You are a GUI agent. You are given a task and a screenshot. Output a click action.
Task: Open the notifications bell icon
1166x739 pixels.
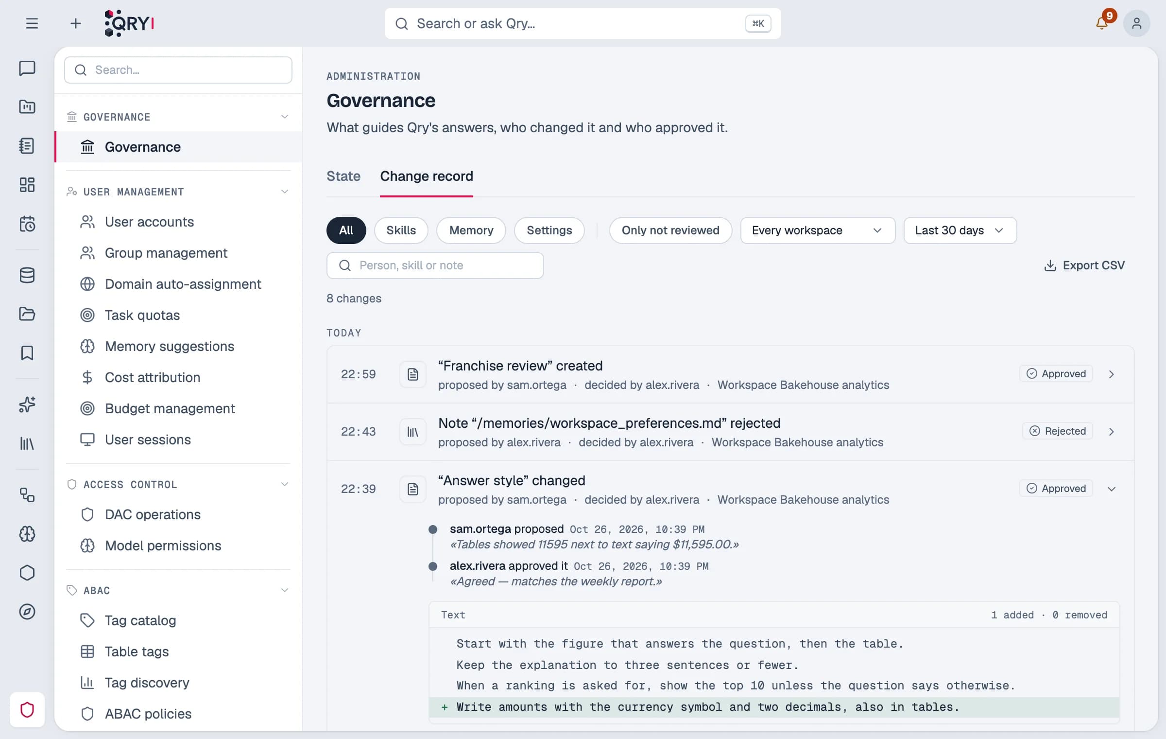[1101, 23]
